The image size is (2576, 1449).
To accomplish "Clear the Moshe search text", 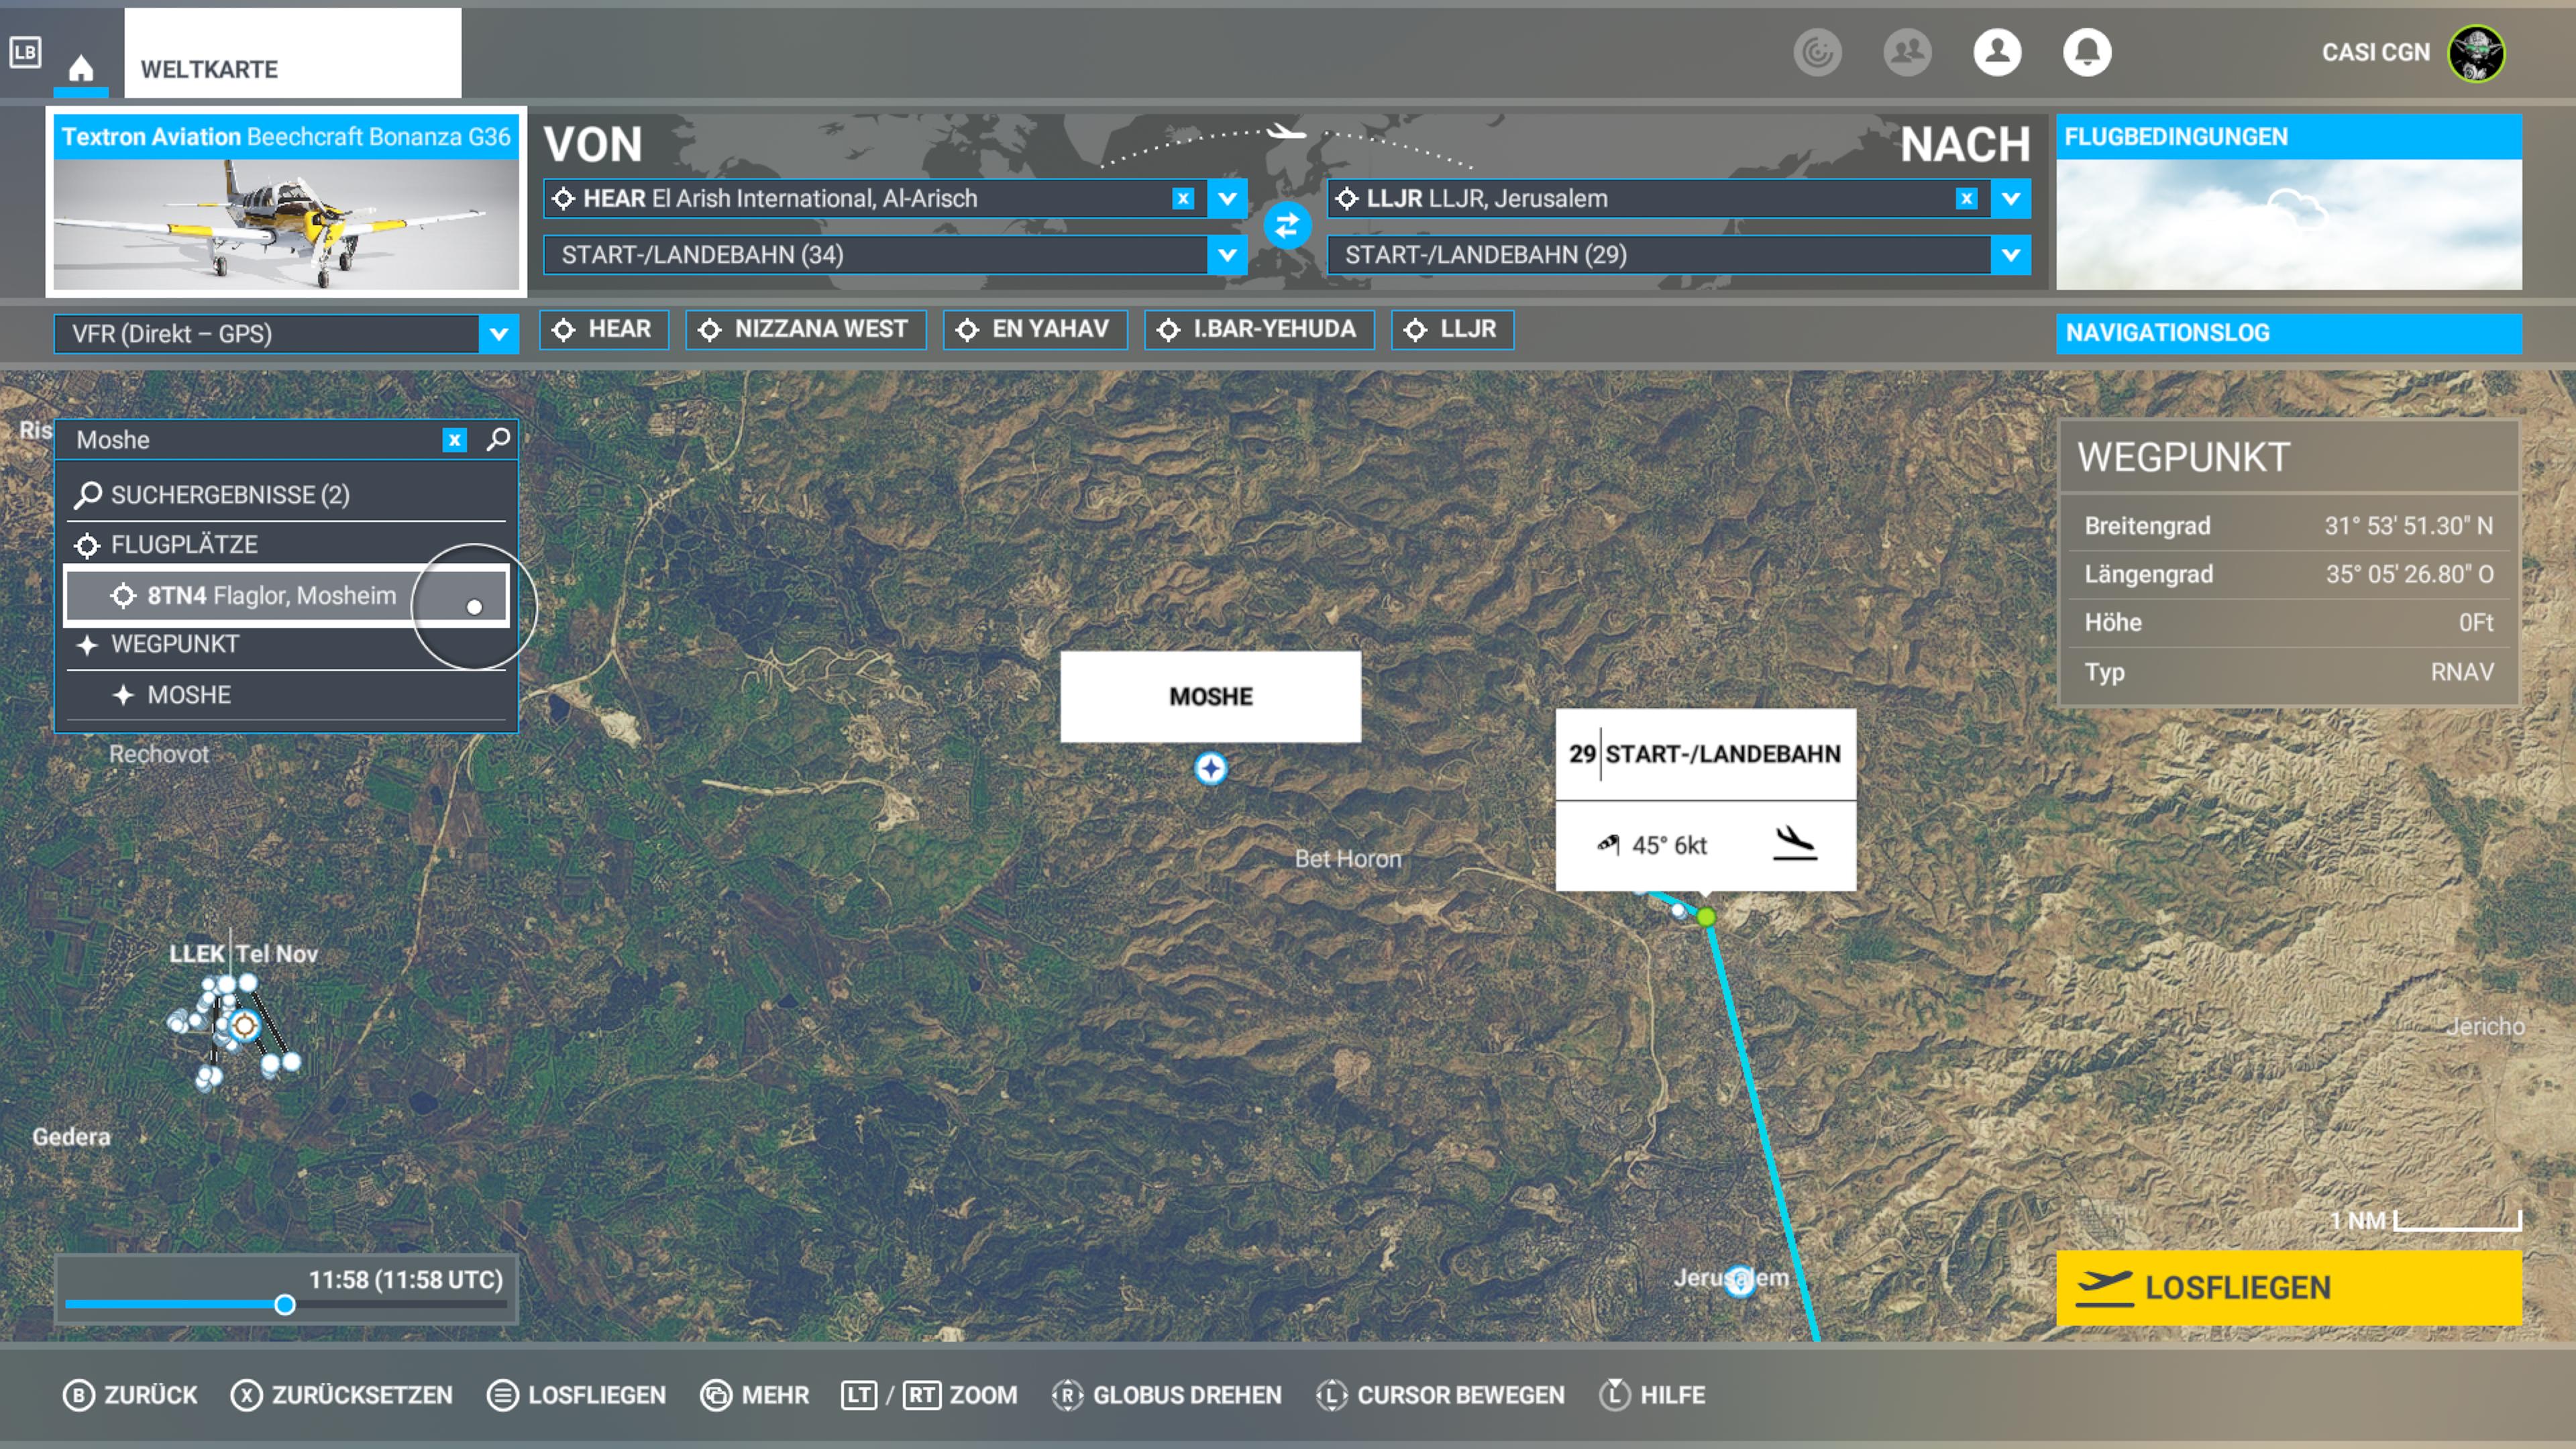I will [454, 440].
